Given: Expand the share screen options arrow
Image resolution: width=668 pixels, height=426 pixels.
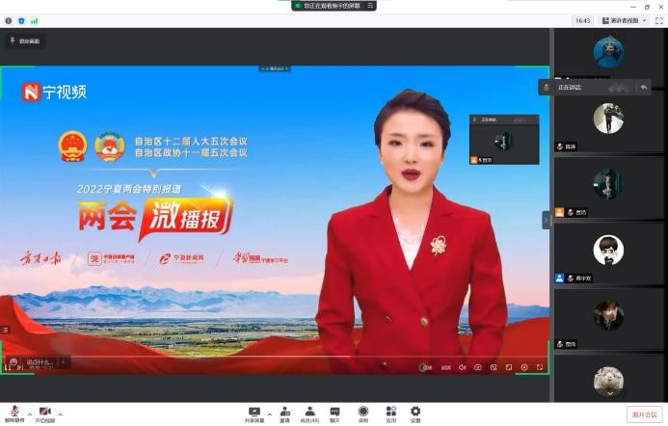Looking at the screenshot, I should coord(269,413).
